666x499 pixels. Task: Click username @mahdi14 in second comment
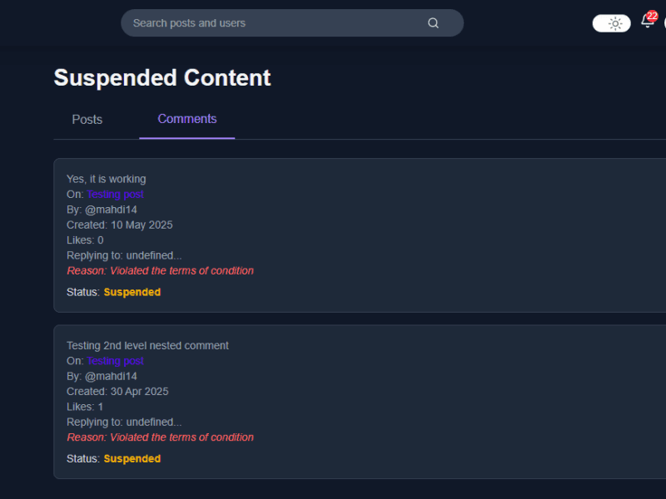[x=114, y=375]
